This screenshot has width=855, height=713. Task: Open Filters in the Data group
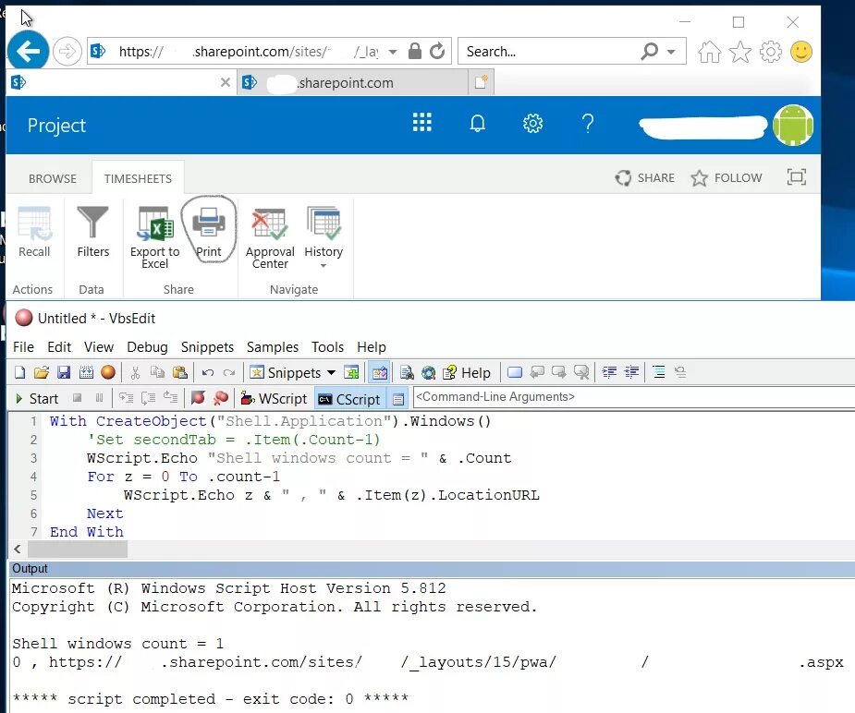click(x=92, y=233)
